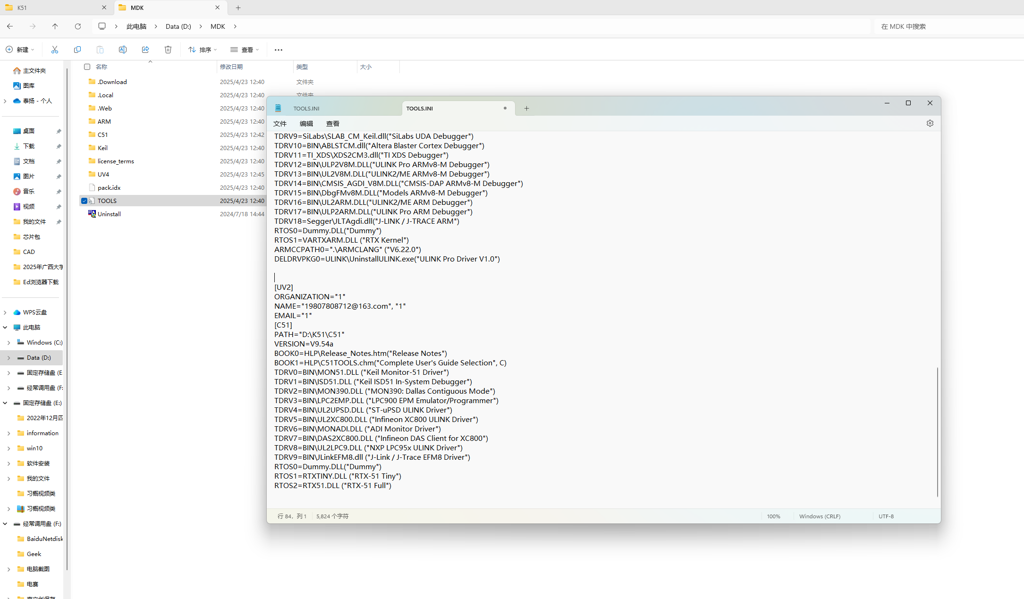Go up one folder level arrow

coord(55,26)
